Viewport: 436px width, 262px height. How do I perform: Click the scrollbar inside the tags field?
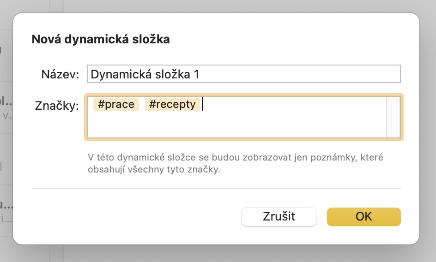click(x=394, y=117)
